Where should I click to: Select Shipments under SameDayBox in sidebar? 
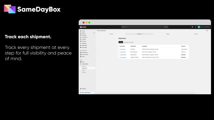pyautogui.click(x=87, y=68)
